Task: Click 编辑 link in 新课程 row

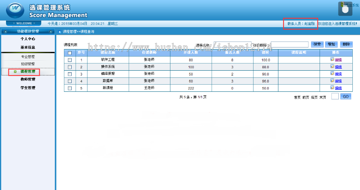Action: click(338, 88)
